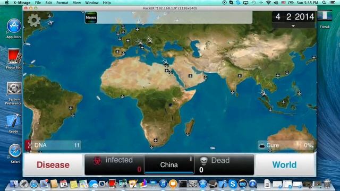Open the View menu
This screenshot has height=191, width=340.
76,3
